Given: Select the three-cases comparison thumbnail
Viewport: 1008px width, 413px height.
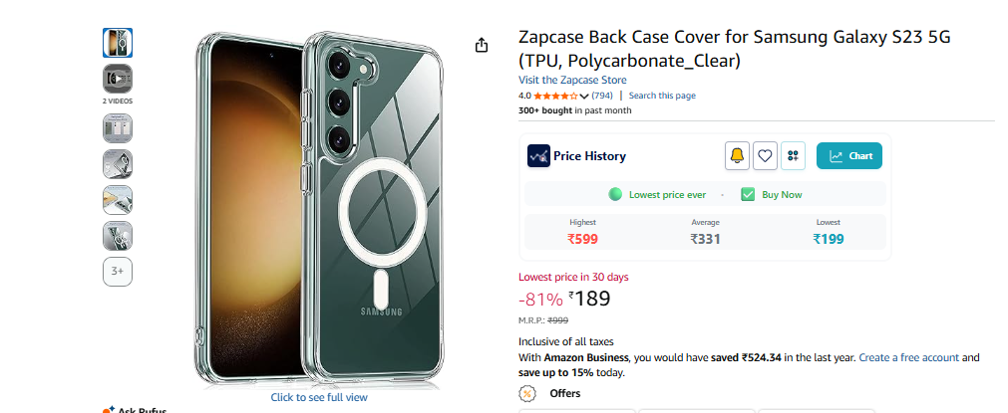Looking at the screenshot, I should click(x=118, y=128).
